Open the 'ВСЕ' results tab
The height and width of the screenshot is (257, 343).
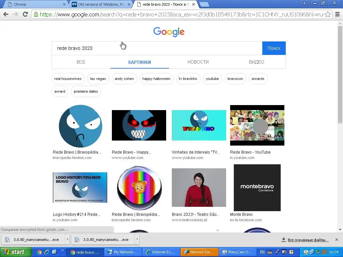[x=81, y=62]
